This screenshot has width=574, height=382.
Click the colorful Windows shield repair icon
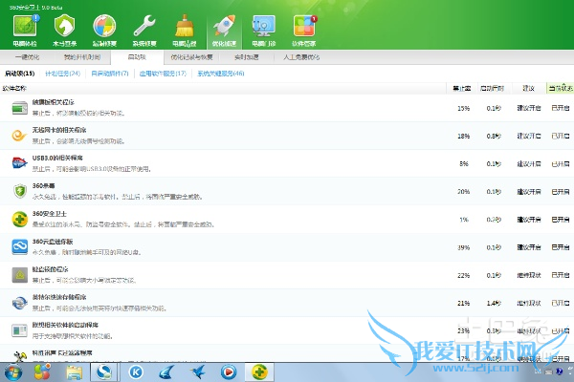pos(105,28)
